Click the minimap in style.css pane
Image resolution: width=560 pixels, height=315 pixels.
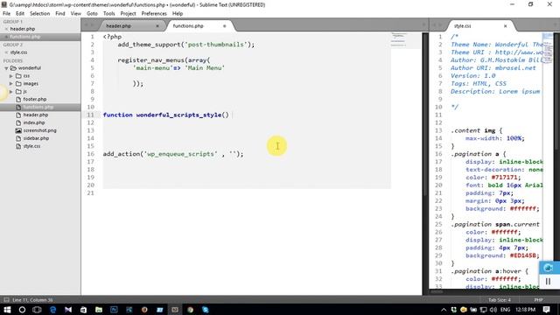[547, 48]
